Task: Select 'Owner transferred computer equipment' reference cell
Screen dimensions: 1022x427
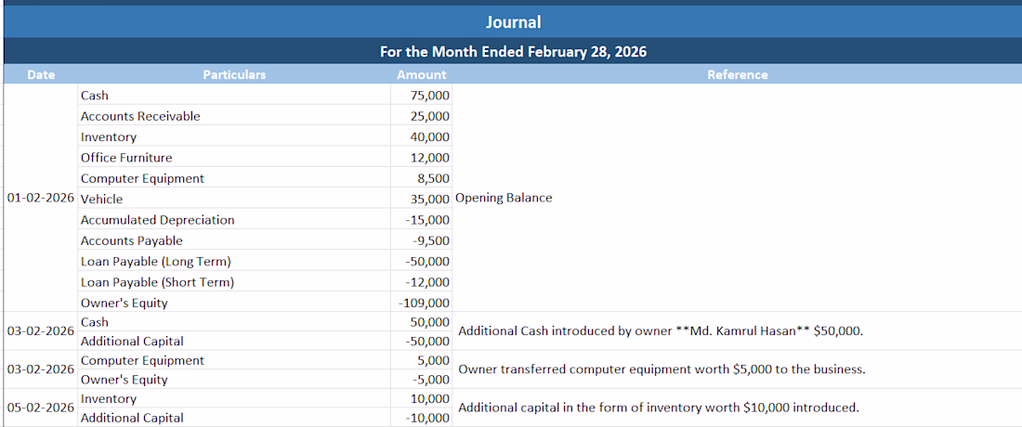Action: 737,369
